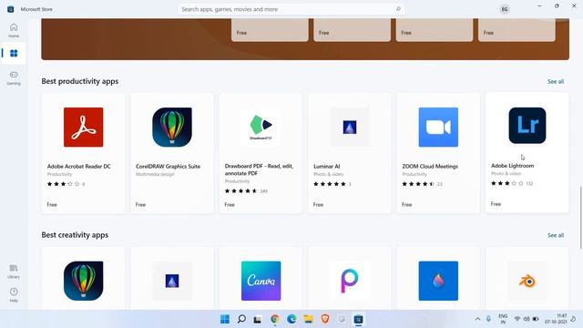Select the Best productivity apps heading
Viewport: 583px width, 328px height.
(80, 81)
